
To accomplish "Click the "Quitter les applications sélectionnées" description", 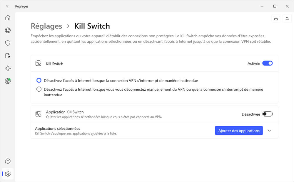I will 104,117.
